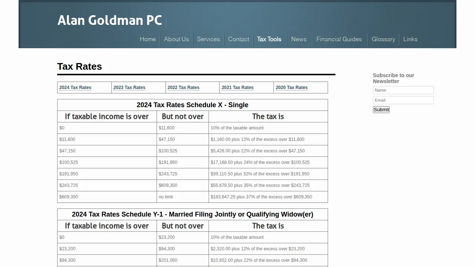Select the Schedule Y-1 Married Filing Jointly title

tap(192, 214)
